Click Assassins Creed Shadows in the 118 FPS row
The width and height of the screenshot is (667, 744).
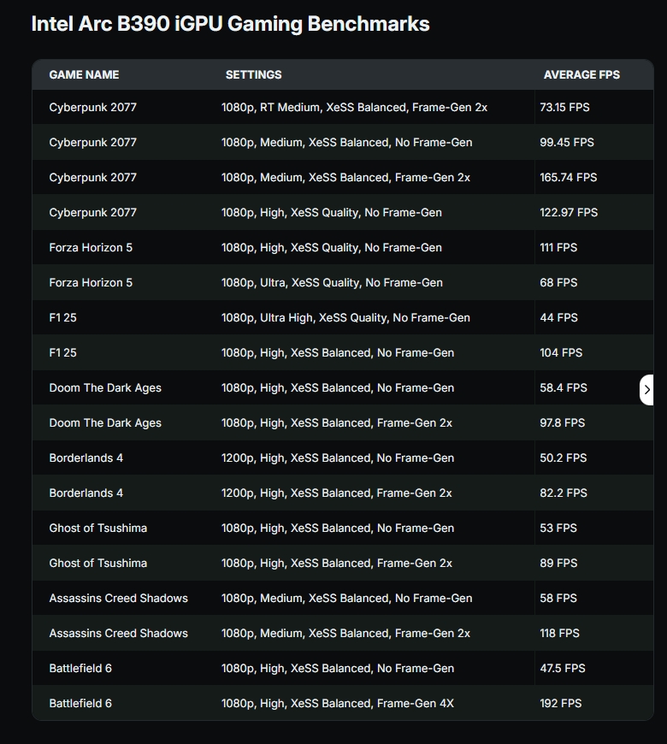pos(118,634)
